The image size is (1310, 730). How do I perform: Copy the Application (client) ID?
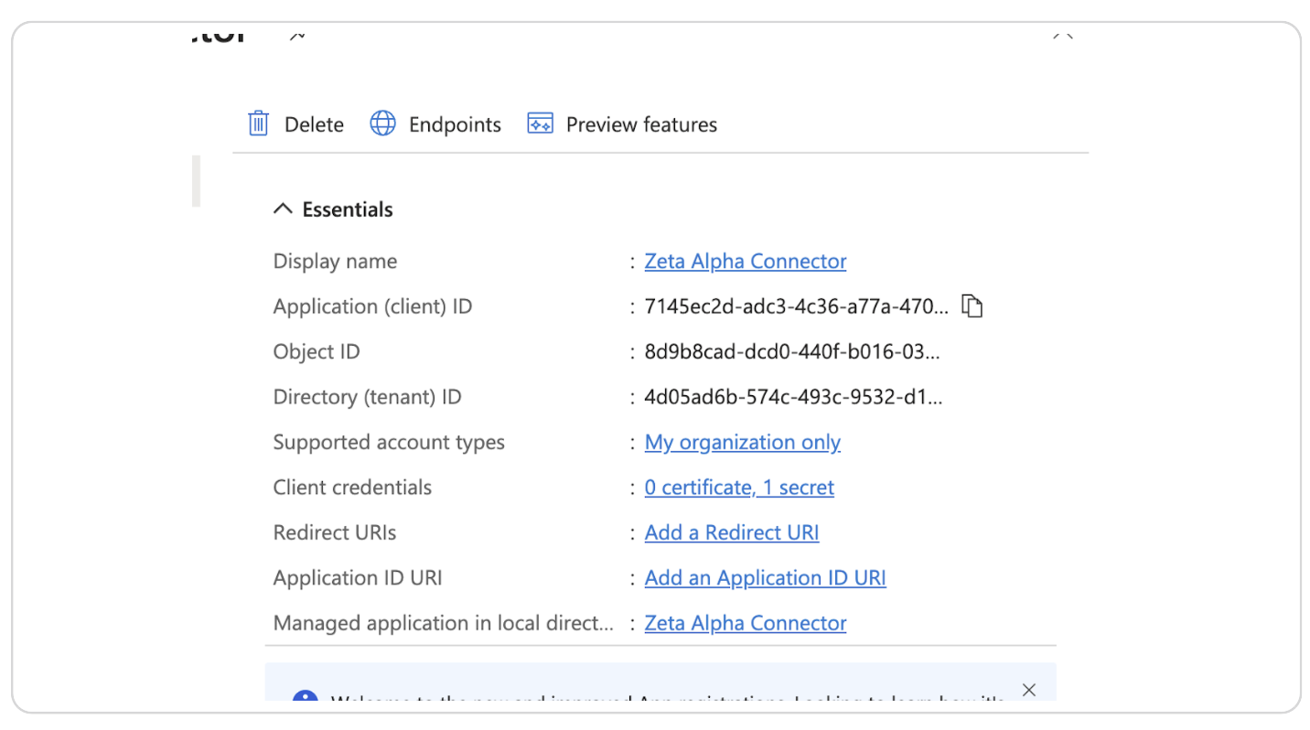pos(972,306)
